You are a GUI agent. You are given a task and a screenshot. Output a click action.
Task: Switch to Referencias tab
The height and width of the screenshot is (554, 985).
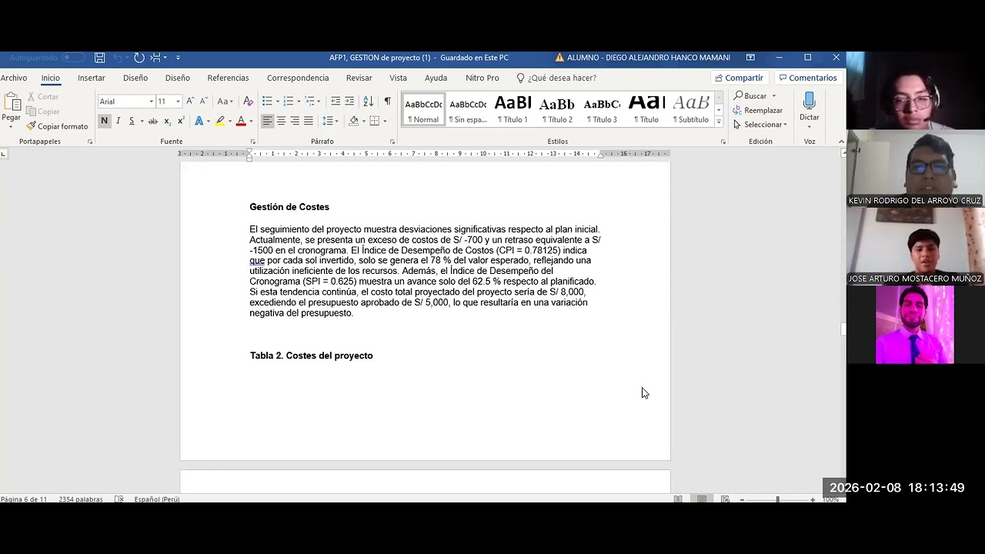point(228,78)
